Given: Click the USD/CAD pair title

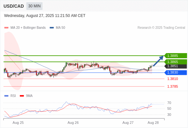Looking at the screenshot, I should coord(14,6).
